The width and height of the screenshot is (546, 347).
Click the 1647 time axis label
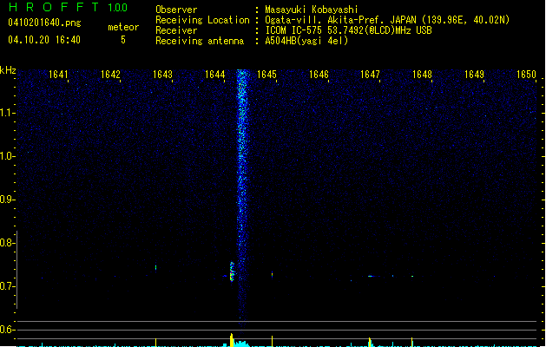(370, 75)
